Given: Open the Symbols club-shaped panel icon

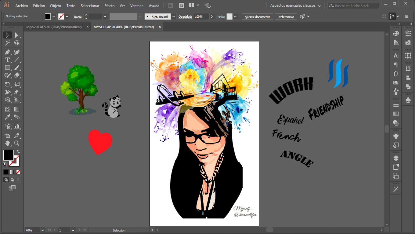Looking at the screenshot, I should [x=408, y=100].
